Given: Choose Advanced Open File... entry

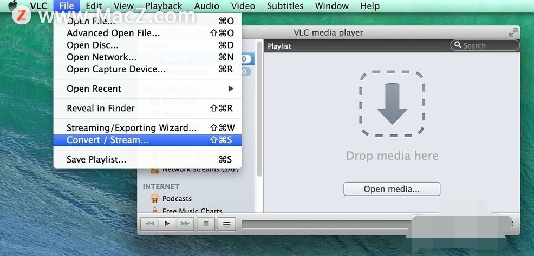Looking at the screenshot, I should point(147,33).
